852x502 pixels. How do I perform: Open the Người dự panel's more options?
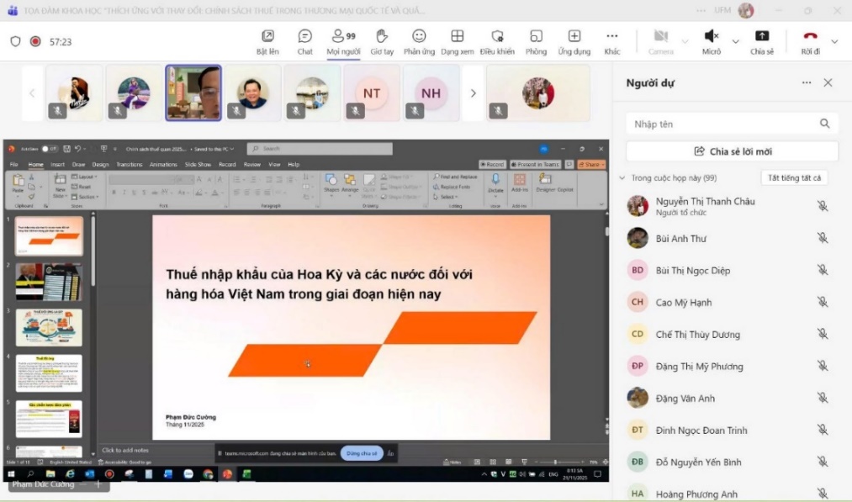point(807,83)
